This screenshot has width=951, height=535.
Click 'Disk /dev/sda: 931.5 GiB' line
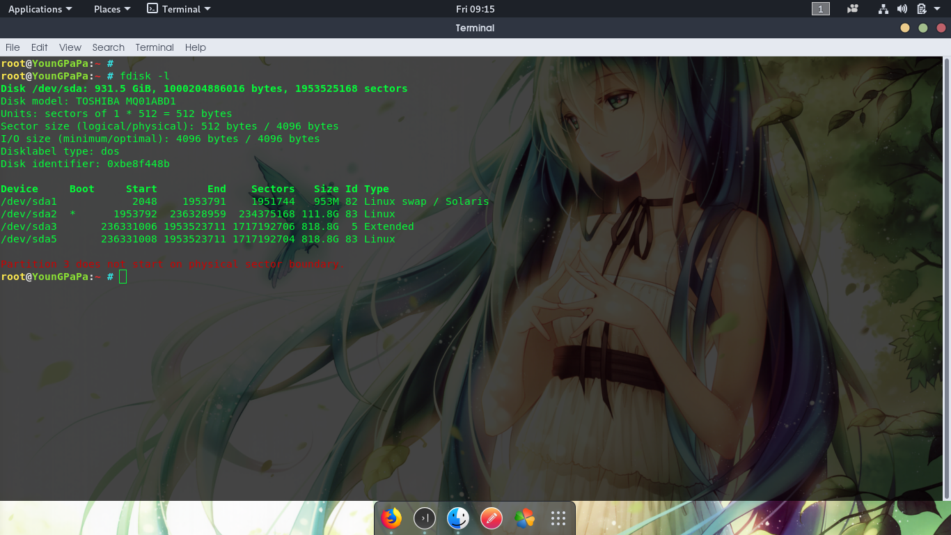click(x=205, y=88)
